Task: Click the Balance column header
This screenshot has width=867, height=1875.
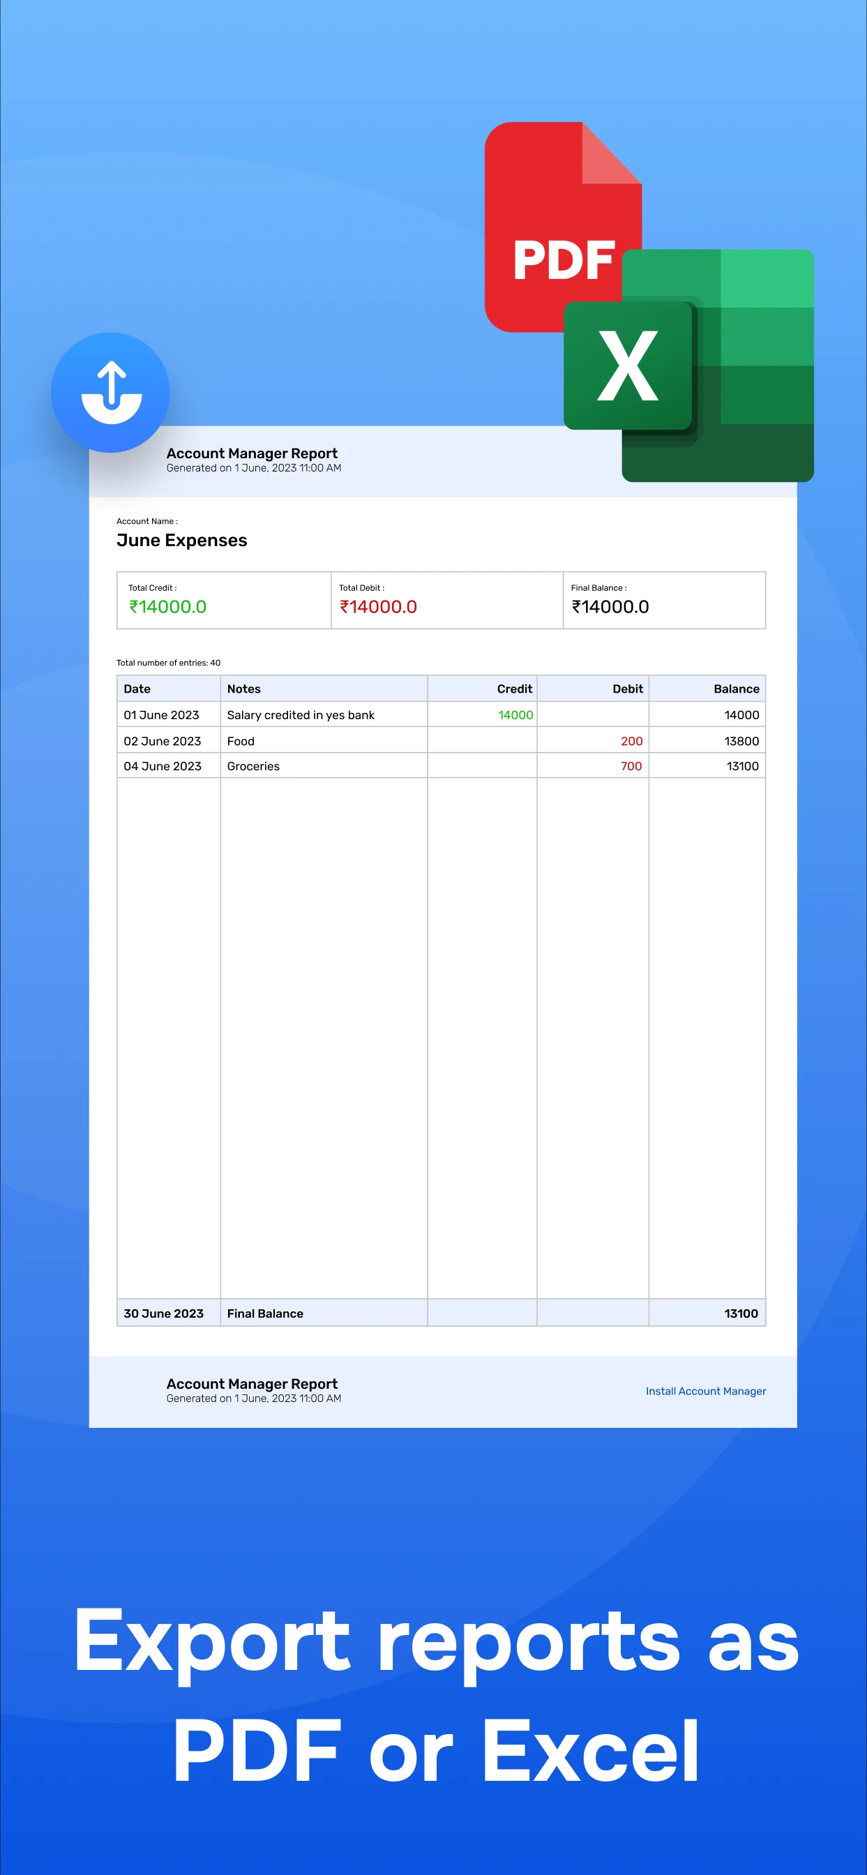Action: click(x=736, y=688)
